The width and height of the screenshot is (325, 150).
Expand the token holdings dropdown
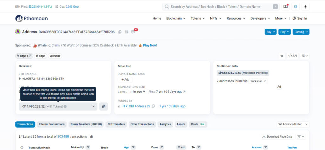click(x=58, y=106)
